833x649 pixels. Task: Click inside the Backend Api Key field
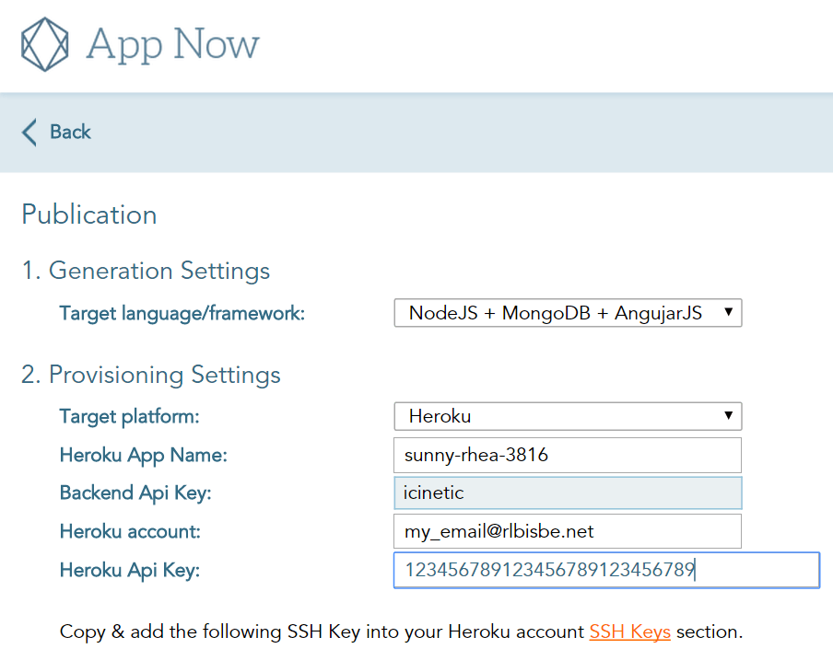pyautogui.click(x=568, y=493)
